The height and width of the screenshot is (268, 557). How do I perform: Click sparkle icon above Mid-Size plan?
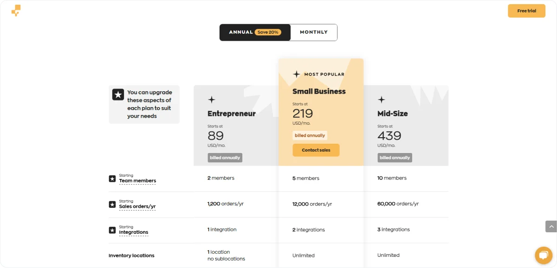click(x=382, y=99)
